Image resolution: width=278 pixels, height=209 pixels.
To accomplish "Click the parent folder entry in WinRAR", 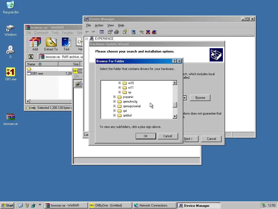I will pos(30,69).
